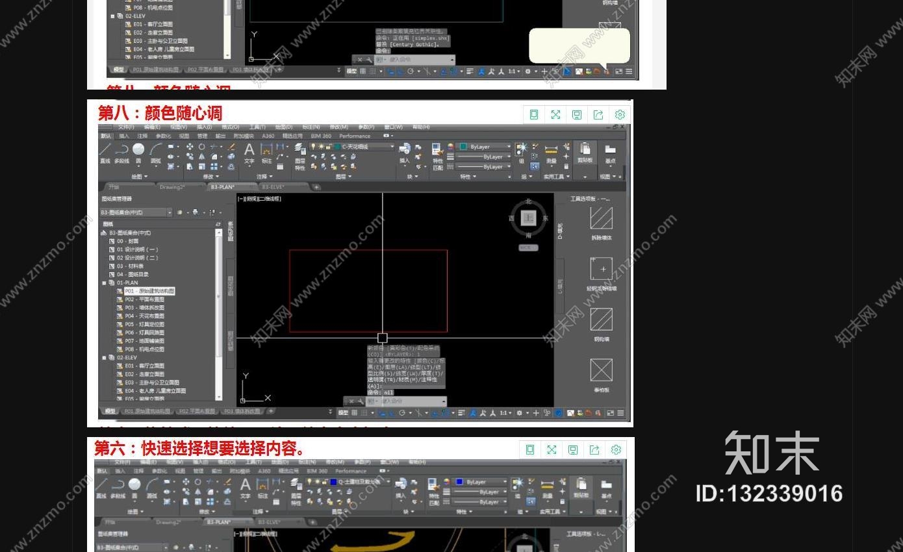Click the first green icon above the 第八 image
Viewport: 903px width, 552px height.
534,114
